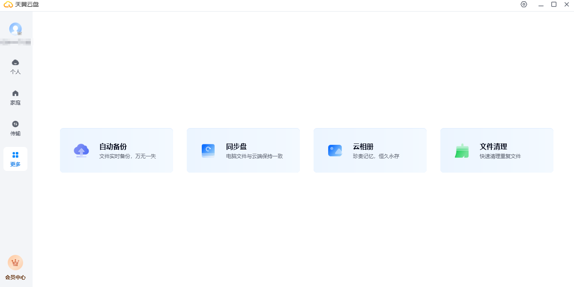The image size is (574, 287).
Task: Open the 云相册 card title
Action: point(363,146)
